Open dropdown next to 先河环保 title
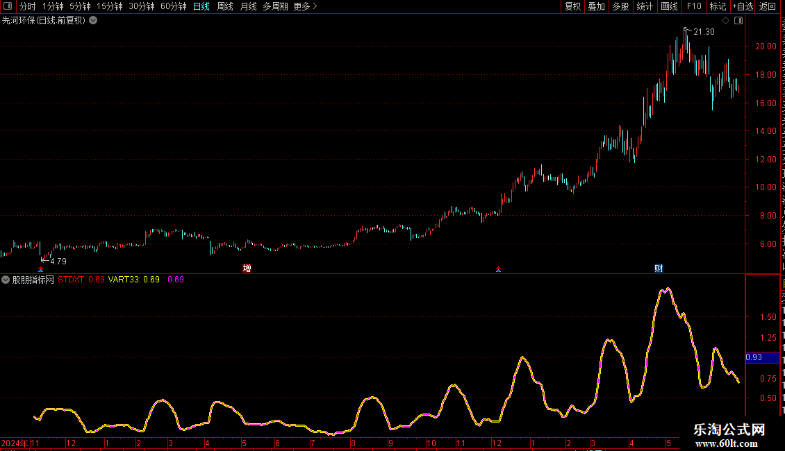Image resolution: width=785 pixels, height=451 pixels. [93, 21]
